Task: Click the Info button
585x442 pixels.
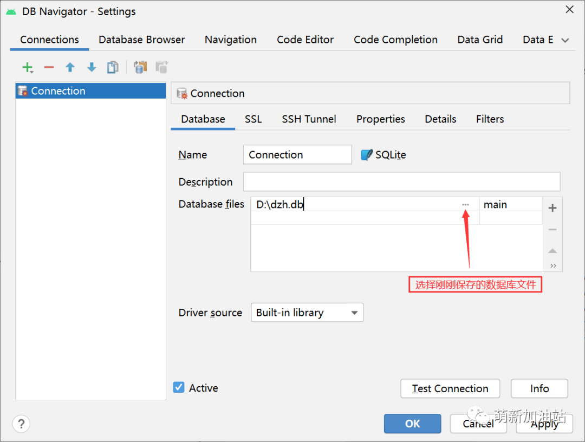Action: point(539,389)
